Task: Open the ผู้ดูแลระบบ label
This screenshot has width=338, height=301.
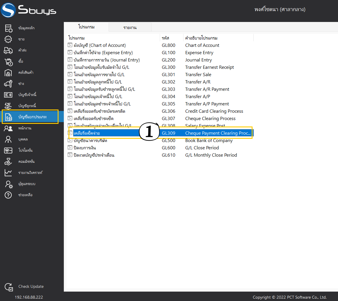Action: pyautogui.click(x=27, y=184)
